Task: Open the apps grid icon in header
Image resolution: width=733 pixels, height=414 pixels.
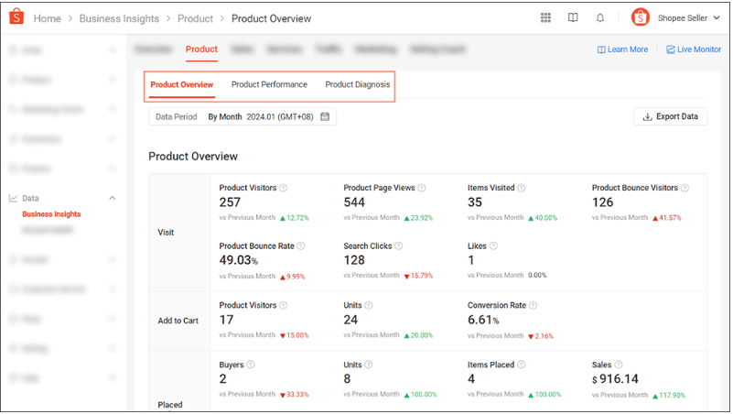Action: pos(545,17)
